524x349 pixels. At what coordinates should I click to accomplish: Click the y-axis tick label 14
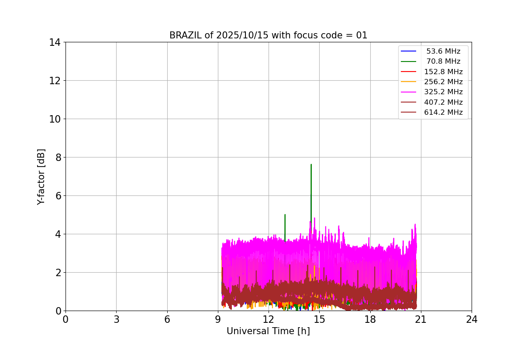55,42
